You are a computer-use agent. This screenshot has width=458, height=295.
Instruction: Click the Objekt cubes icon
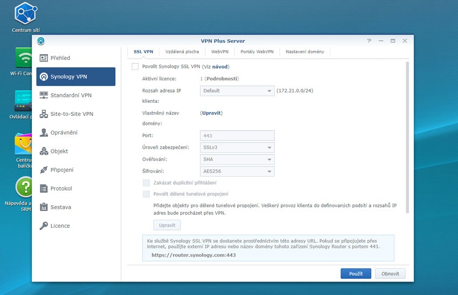click(x=44, y=151)
